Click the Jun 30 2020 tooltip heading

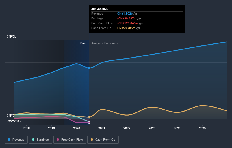tap(100, 9)
